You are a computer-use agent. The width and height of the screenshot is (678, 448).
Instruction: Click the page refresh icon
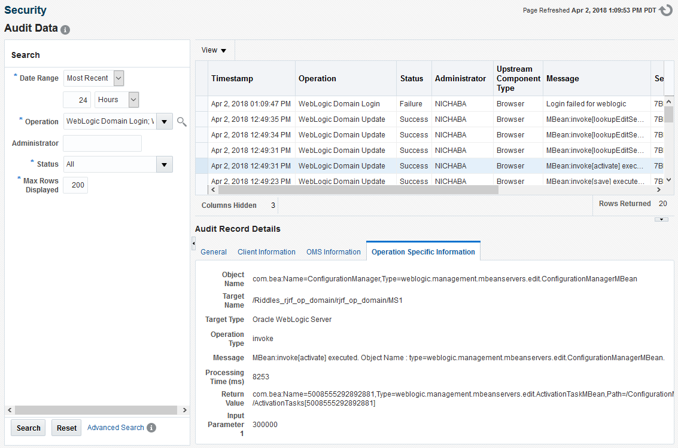tap(666, 10)
